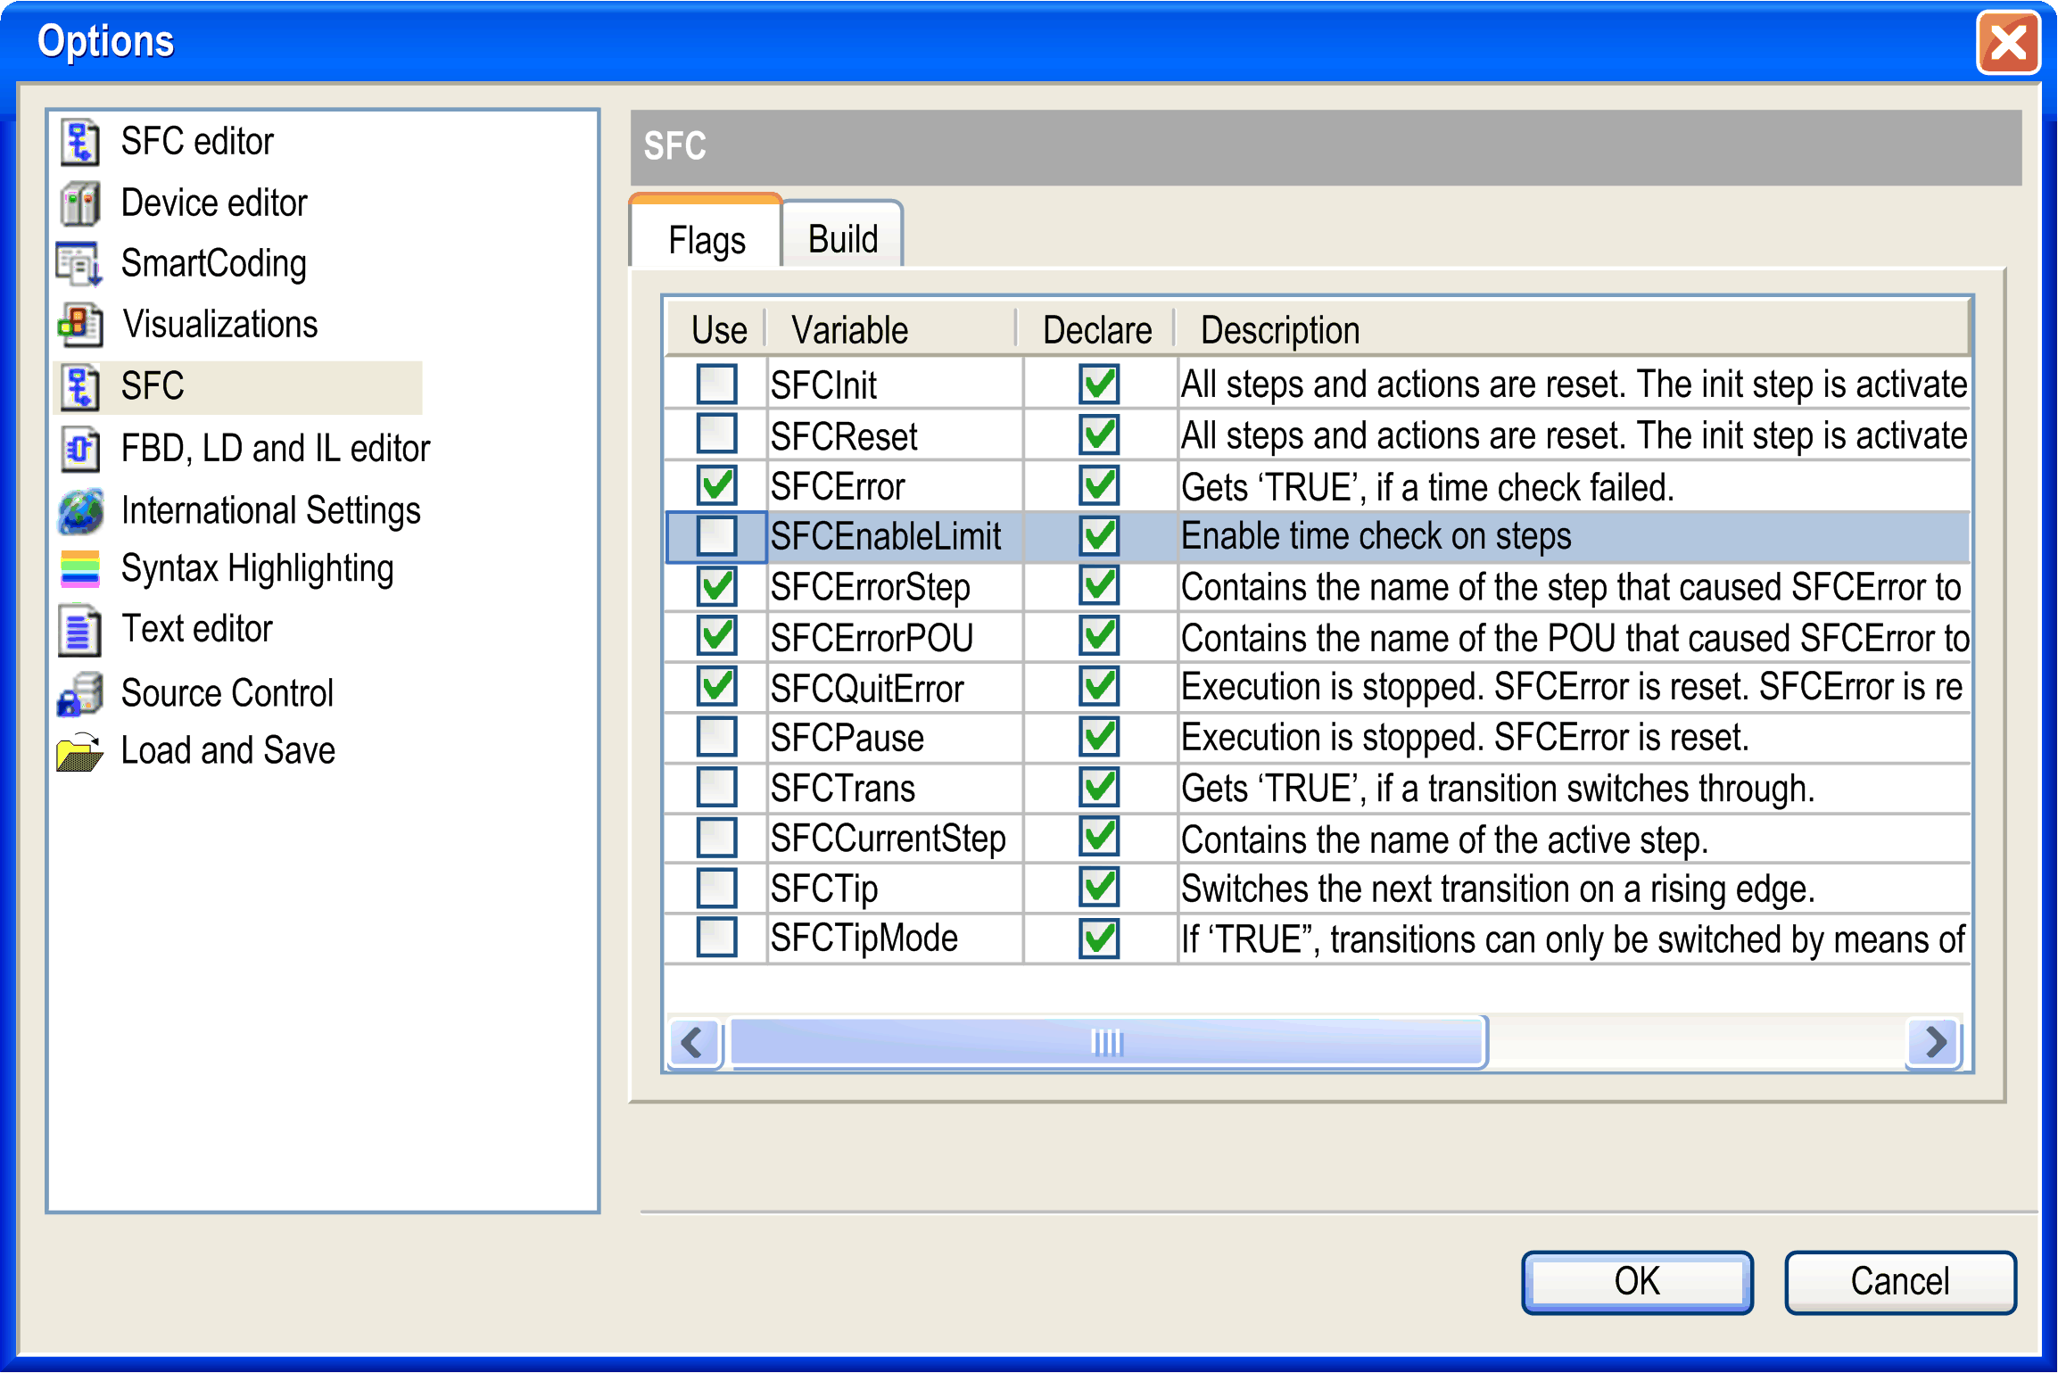Click the Source Control icon
2058x1373 pixels.
[80, 693]
